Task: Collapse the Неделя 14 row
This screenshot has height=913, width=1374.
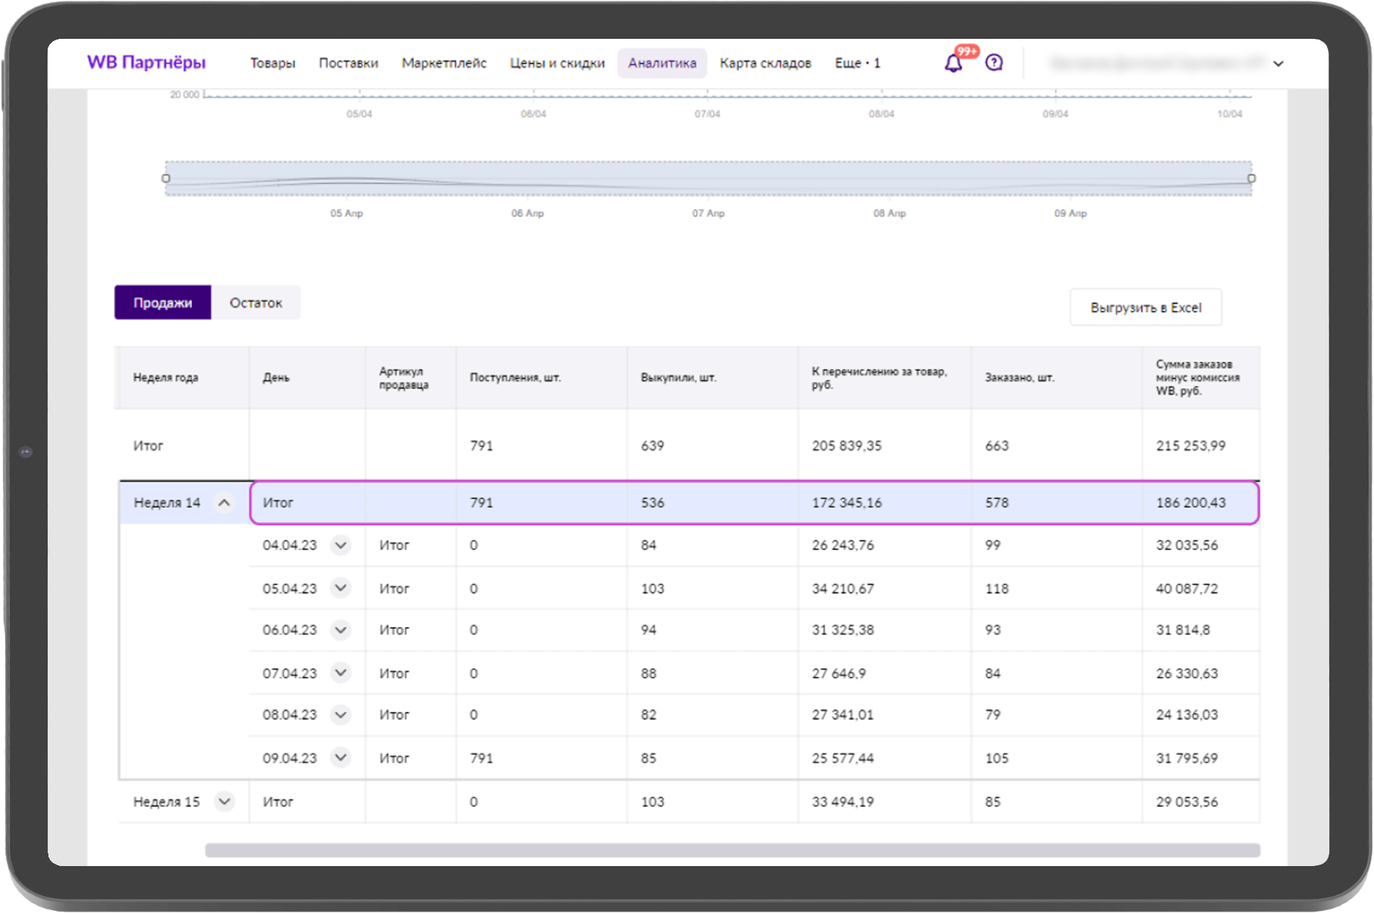Action: 225,502
